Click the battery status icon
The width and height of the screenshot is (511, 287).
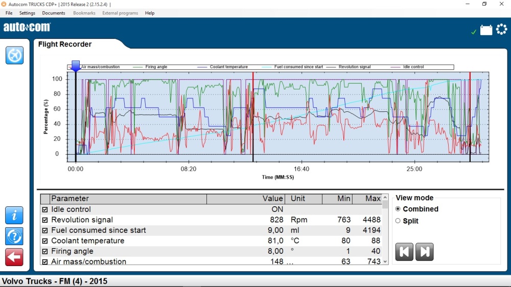486,30
